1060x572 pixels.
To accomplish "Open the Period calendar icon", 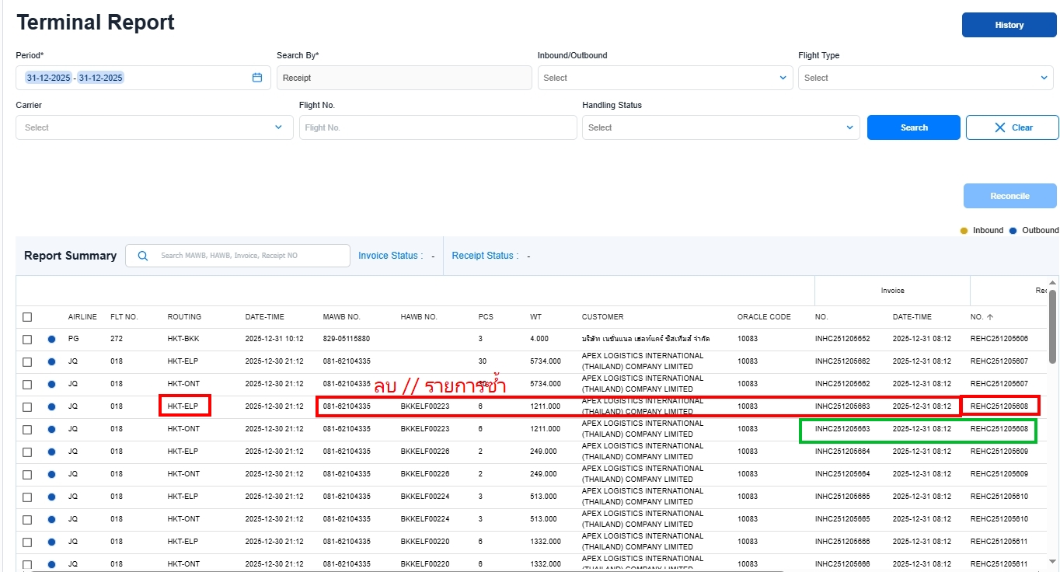I will 257,78.
